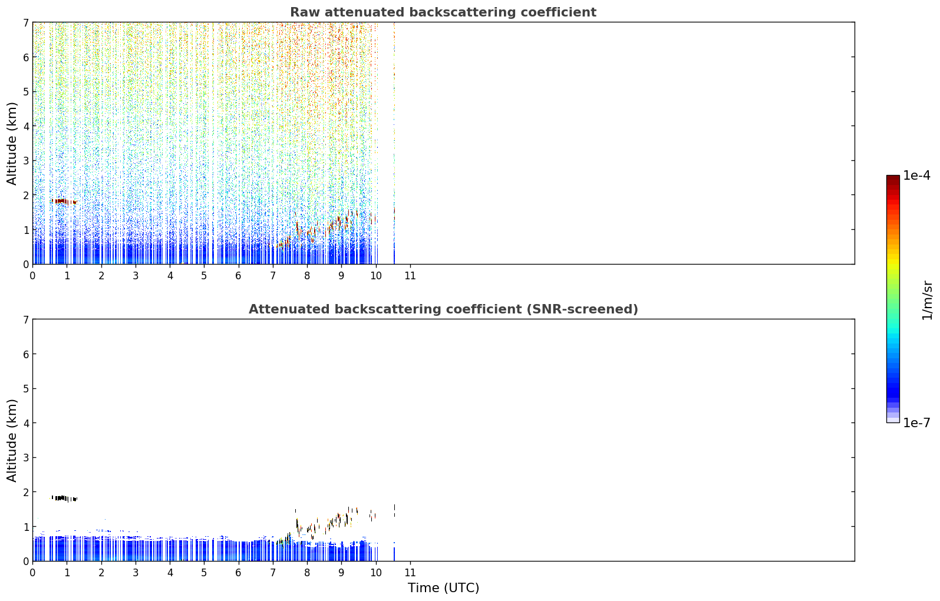Click the top plot Altitude (km) label
Viewport: 940px width, 601px height.
pyautogui.click(x=12, y=143)
